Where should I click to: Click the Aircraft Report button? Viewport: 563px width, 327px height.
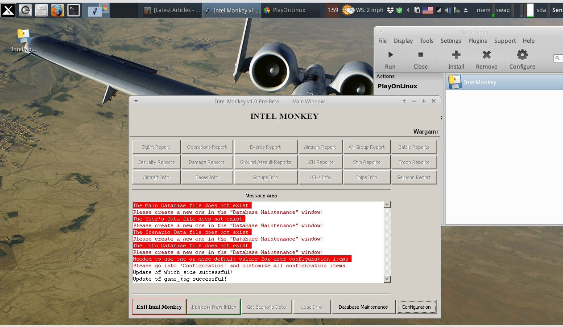(320, 147)
